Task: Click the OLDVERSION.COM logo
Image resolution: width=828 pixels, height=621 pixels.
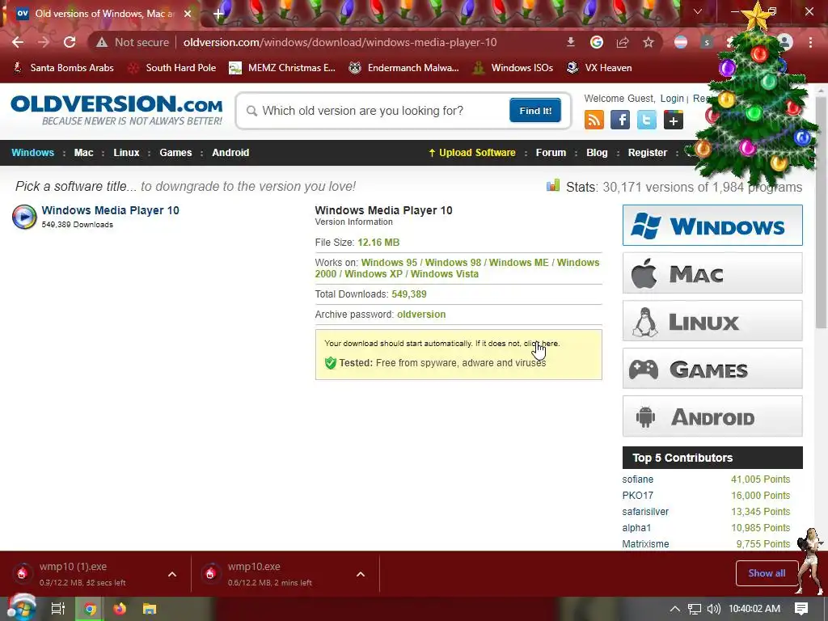Action: click(116, 110)
